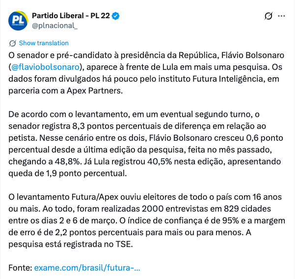The height and width of the screenshot is (279, 298).
Task: Open the three-dot More options menu
Action: 282,16
